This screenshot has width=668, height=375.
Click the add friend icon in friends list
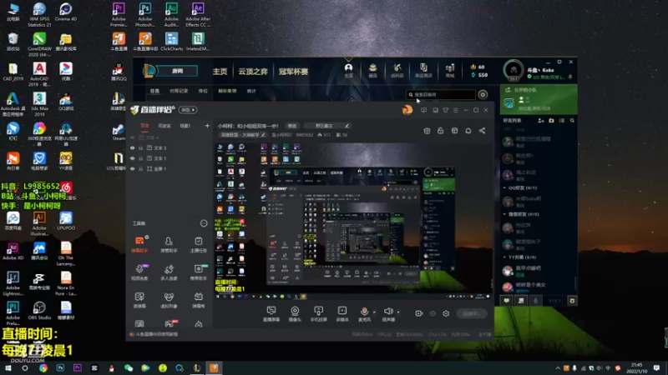click(540, 121)
